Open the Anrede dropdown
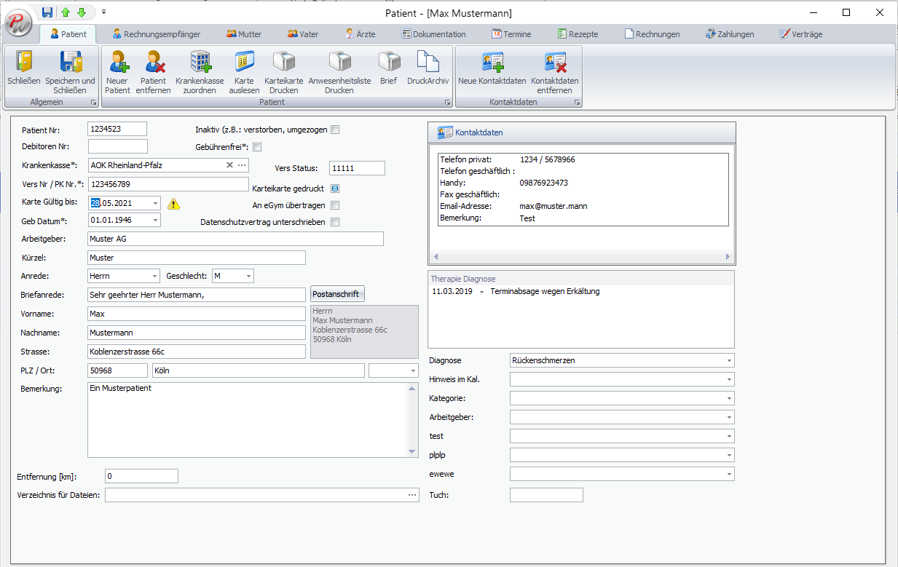Image resolution: width=898 pixels, height=567 pixels. [154, 277]
